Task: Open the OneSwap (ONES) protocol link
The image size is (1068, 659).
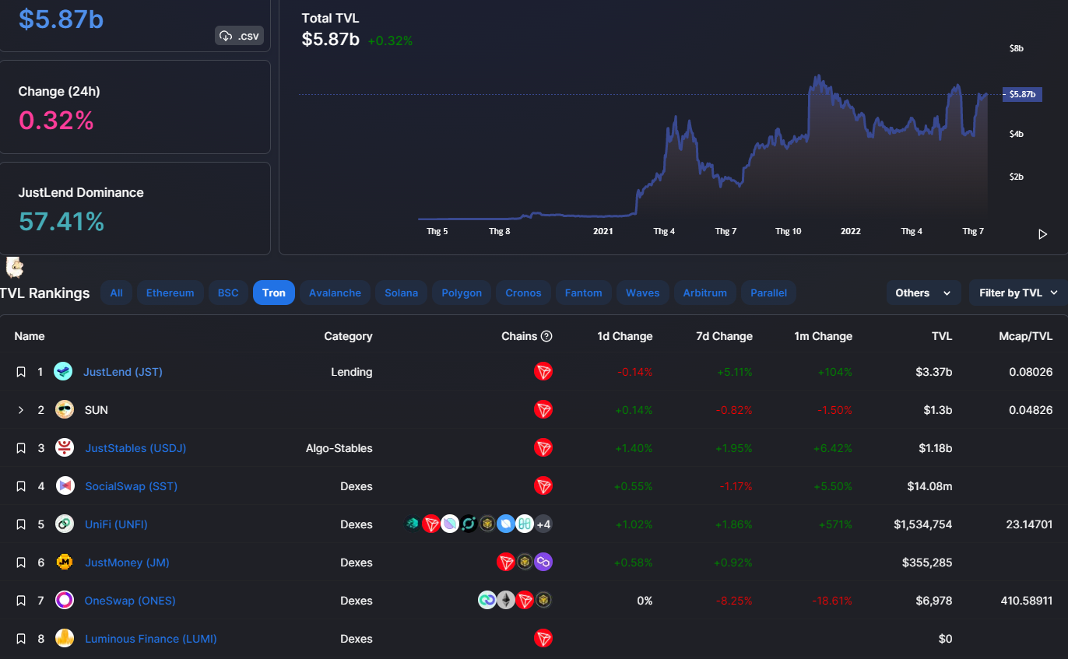Action: tap(130, 601)
